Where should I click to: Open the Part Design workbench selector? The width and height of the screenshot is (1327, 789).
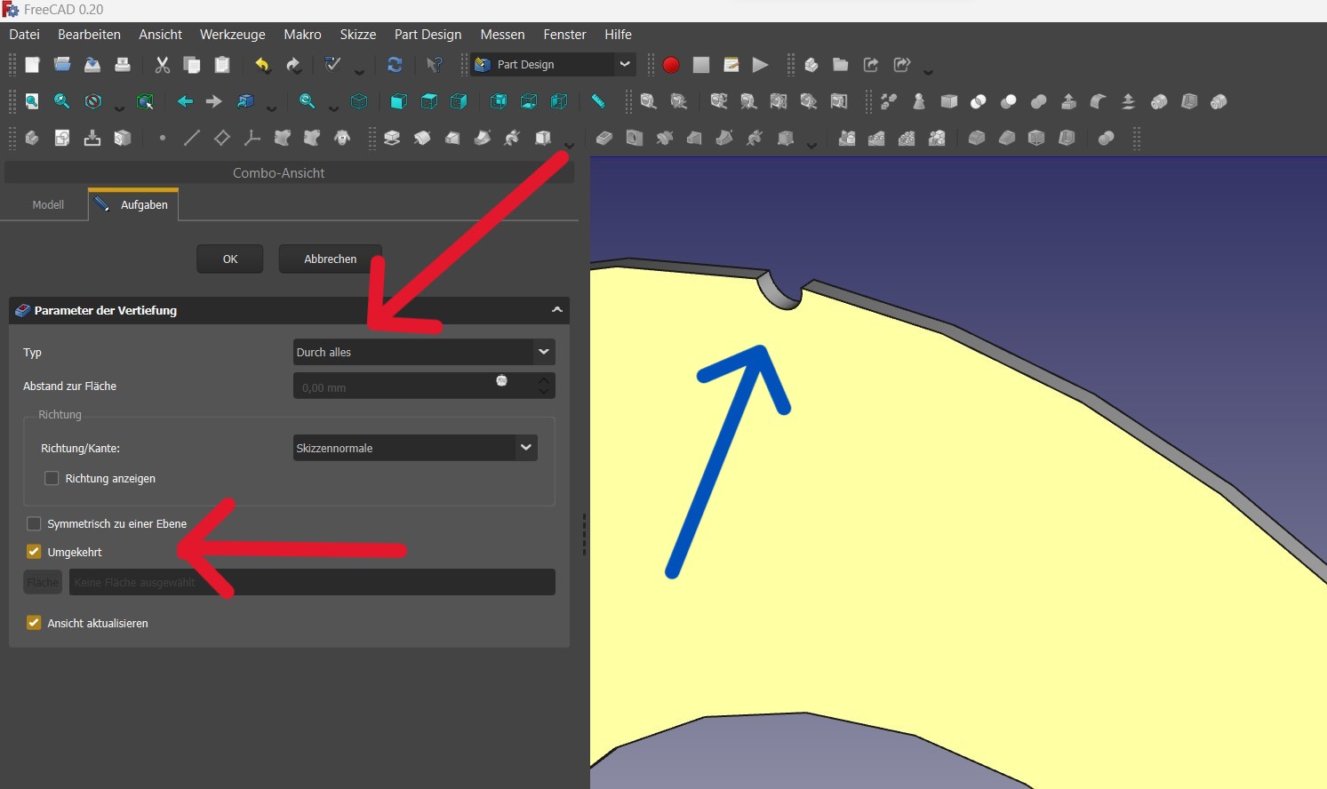(552, 65)
